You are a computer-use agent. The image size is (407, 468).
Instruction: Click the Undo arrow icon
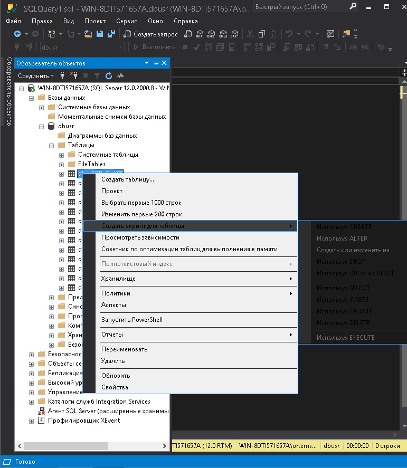pyautogui.click(x=289, y=34)
